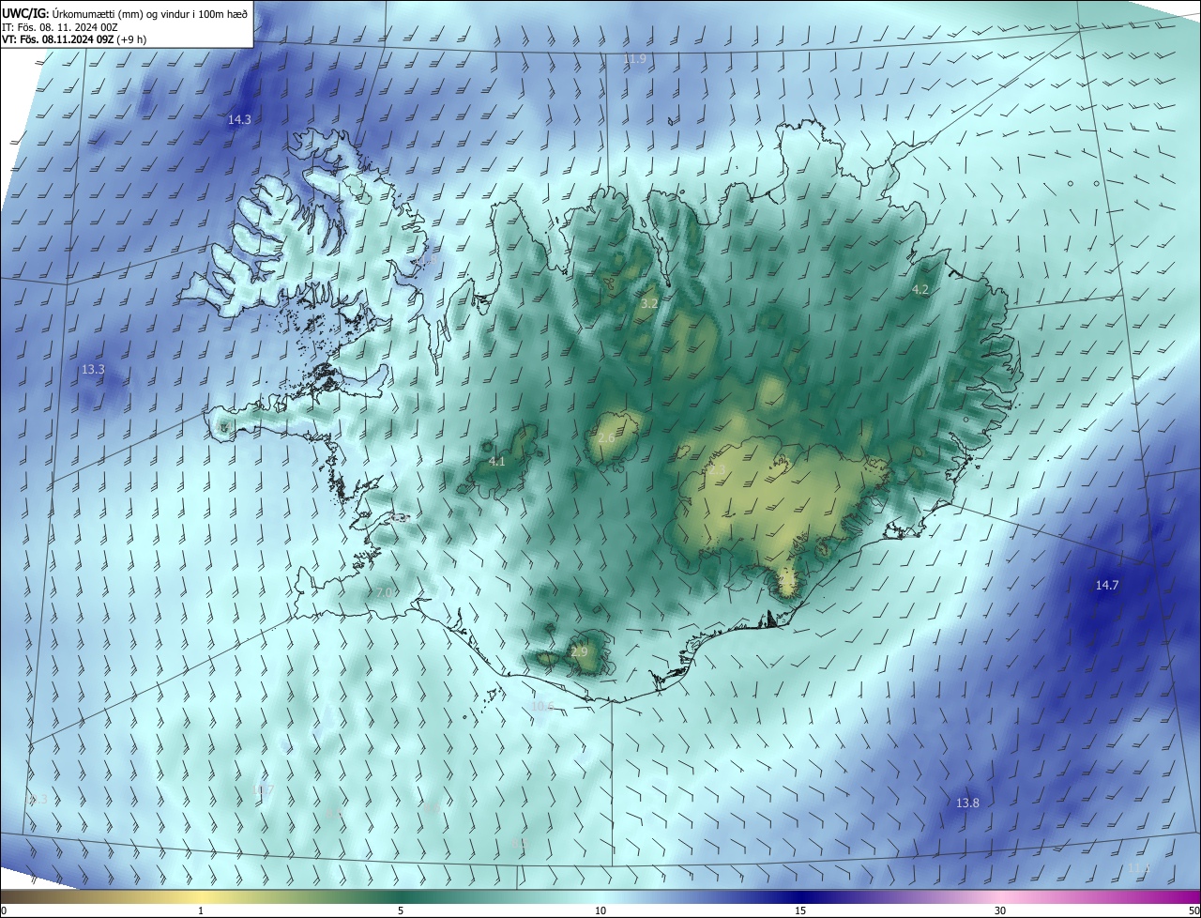Screen dimensions: 1201x918
Task: Click the 10.6 value off the south coast
Action: [542, 706]
